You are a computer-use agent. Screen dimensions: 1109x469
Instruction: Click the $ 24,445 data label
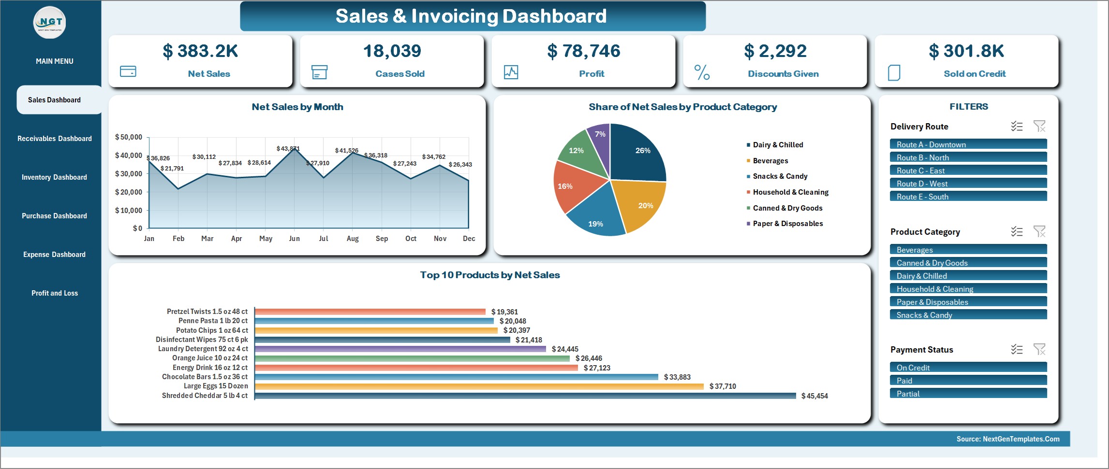565,349
